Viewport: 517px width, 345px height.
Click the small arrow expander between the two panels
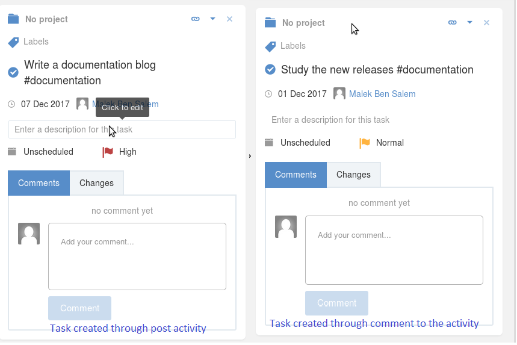click(x=250, y=156)
